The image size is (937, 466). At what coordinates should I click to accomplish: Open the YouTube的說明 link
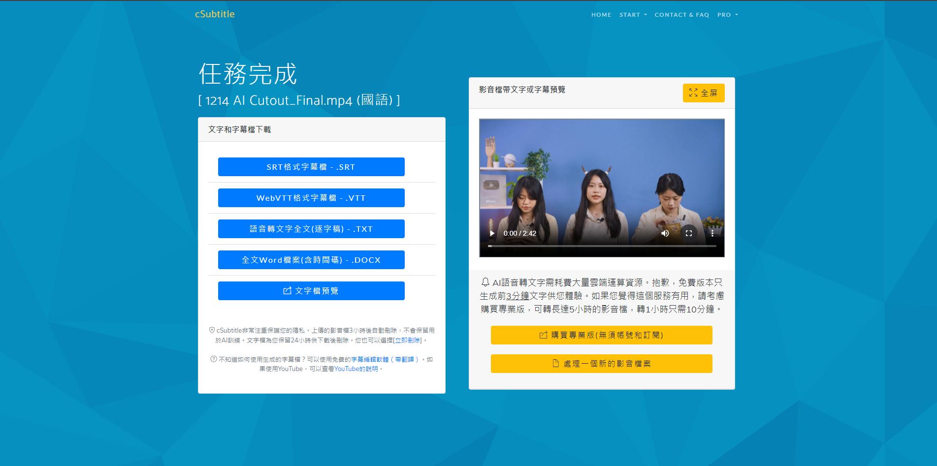coord(356,369)
